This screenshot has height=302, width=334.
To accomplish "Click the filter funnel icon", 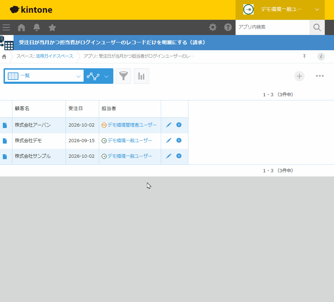I will (123, 76).
